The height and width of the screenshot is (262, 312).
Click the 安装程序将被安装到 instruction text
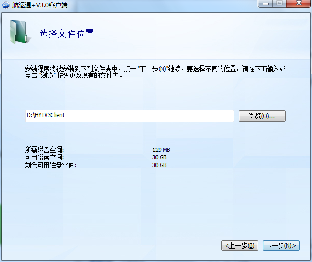[57, 69]
